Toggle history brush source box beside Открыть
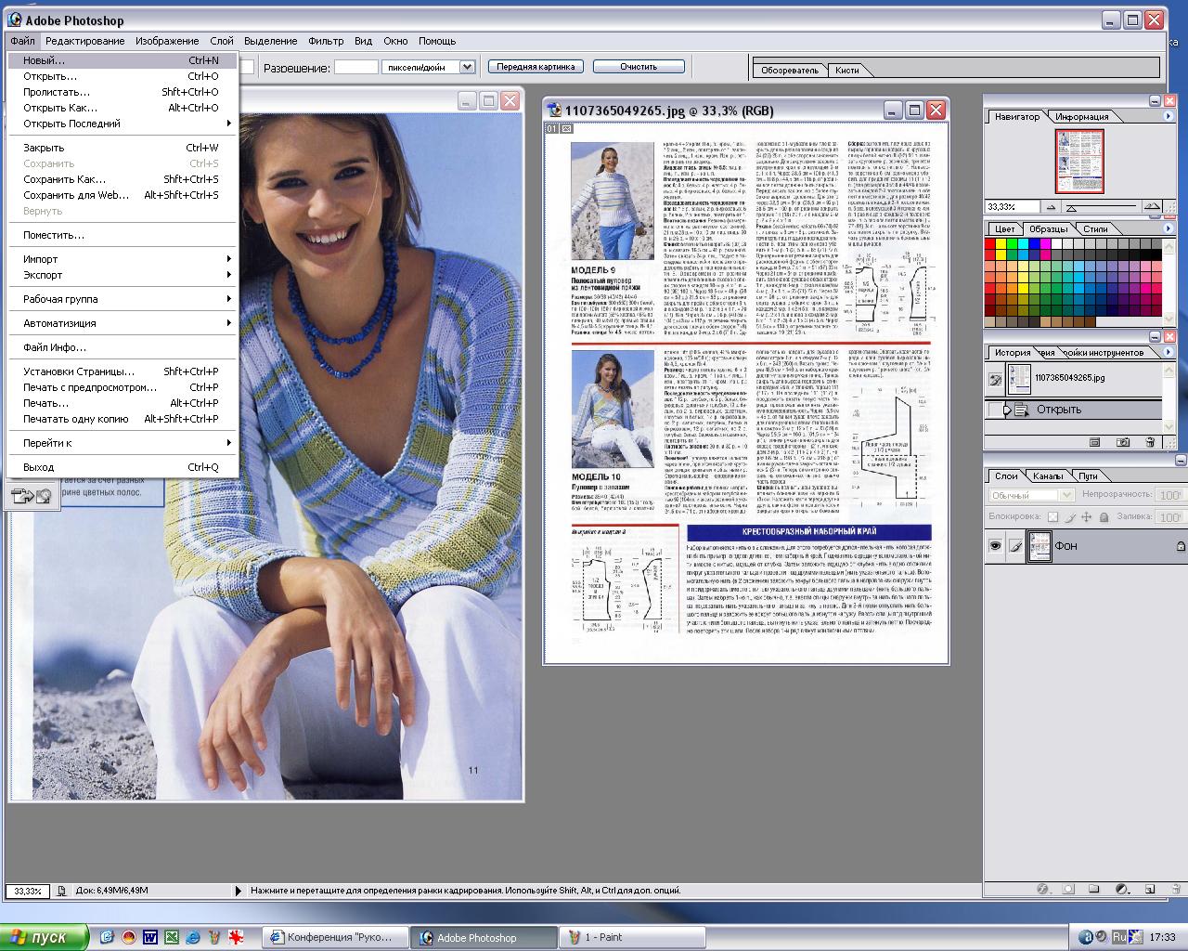The image size is (1188, 951). tap(995, 410)
